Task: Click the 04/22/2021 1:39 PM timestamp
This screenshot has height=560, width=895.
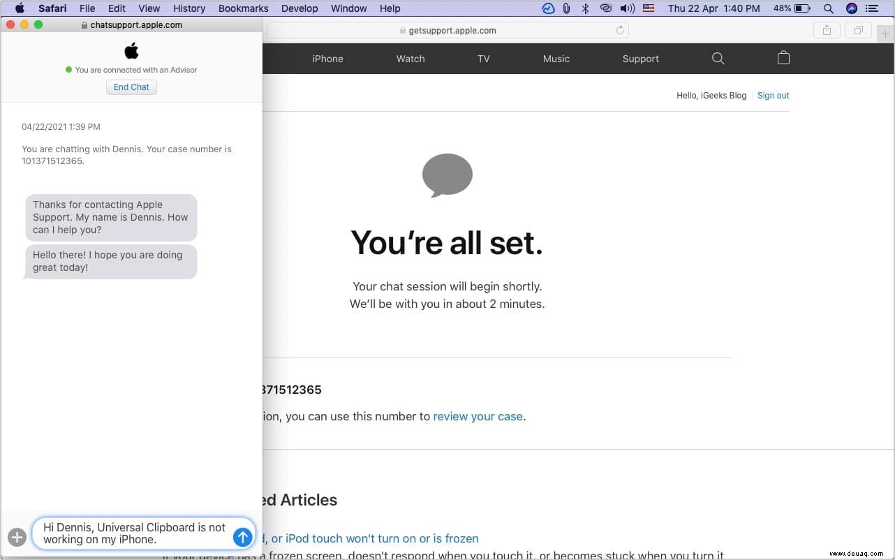Action: (61, 127)
